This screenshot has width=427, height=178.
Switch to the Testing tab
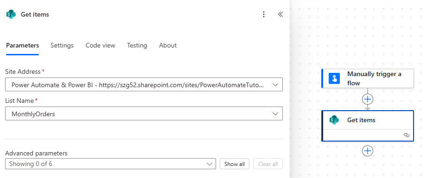[137, 46]
